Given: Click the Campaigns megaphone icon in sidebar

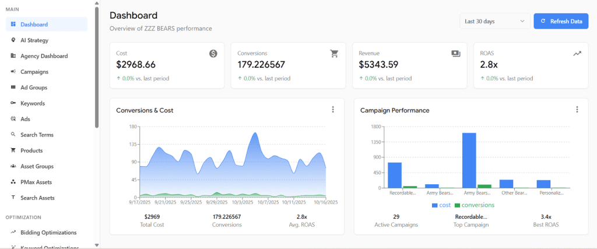Looking at the screenshot, I should [x=13, y=72].
